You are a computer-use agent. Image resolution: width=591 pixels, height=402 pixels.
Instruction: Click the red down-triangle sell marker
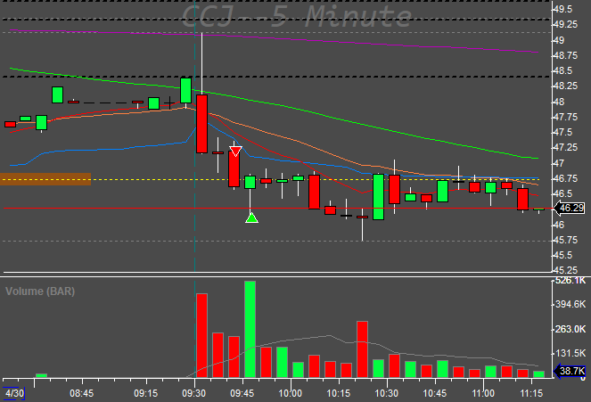pos(235,151)
